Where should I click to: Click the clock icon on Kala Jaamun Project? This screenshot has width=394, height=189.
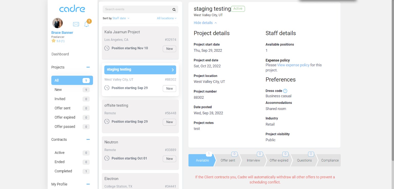(107, 48)
